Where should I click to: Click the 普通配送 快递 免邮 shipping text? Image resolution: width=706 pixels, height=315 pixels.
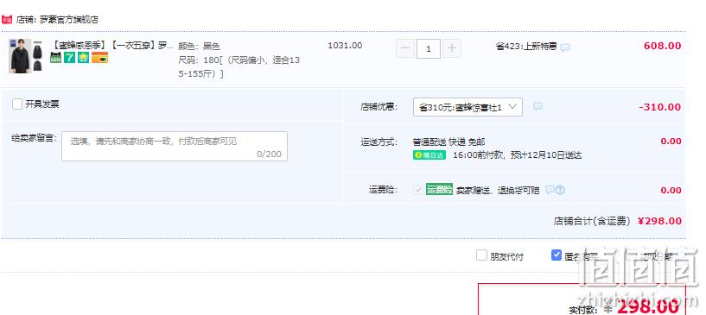click(448, 142)
